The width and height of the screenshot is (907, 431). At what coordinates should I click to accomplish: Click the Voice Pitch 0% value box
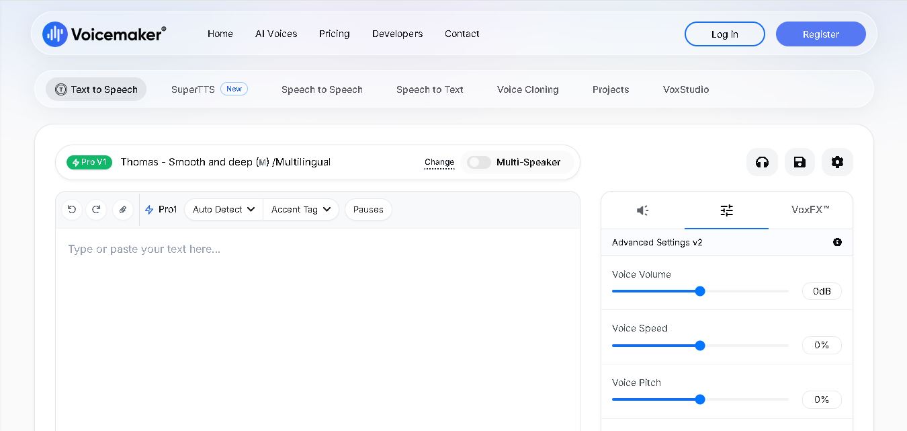coord(822,399)
